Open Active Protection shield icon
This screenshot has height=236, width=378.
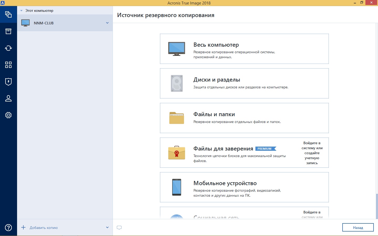point(8,82)
